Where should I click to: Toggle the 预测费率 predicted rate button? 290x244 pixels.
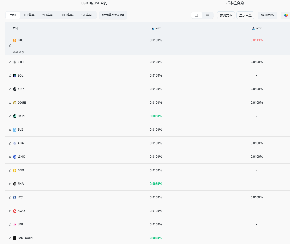(x=226, y=15)
